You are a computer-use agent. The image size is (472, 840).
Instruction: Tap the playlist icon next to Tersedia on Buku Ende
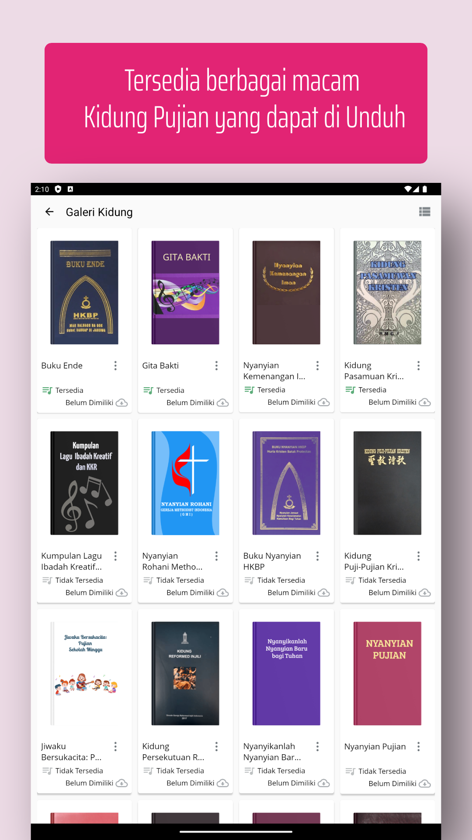pos(47,390)
